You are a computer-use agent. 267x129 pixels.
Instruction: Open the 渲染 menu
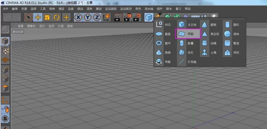pos(89,9)
